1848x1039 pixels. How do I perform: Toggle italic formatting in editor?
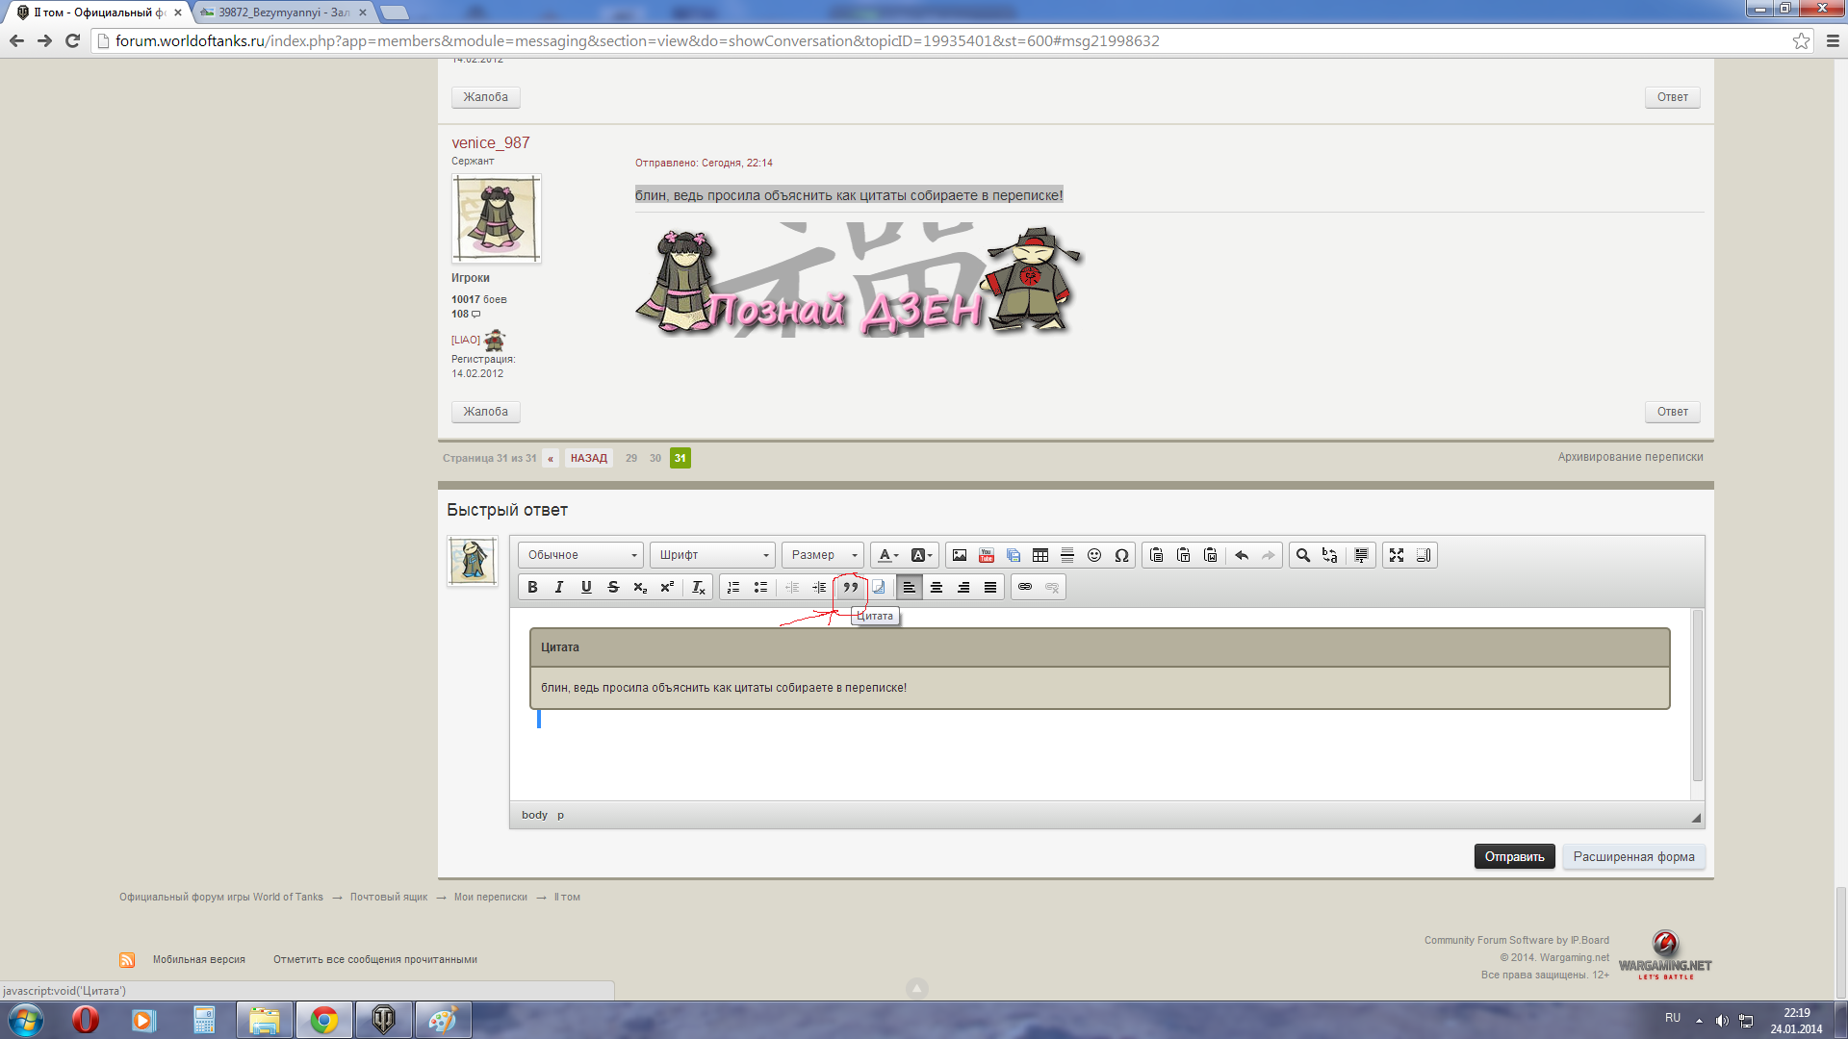(x=559, y=587)
